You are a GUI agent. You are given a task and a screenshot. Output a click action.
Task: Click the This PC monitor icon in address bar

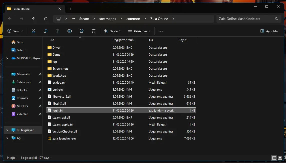59,18
